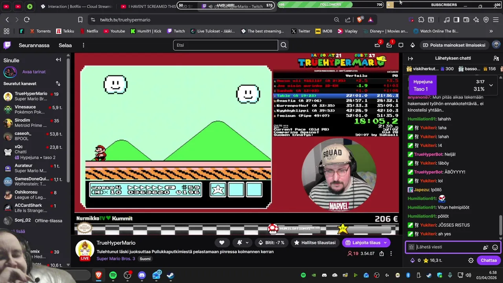Open the emote picker smiley
Viewport: 503px width, 283px height.
[495, 247]
